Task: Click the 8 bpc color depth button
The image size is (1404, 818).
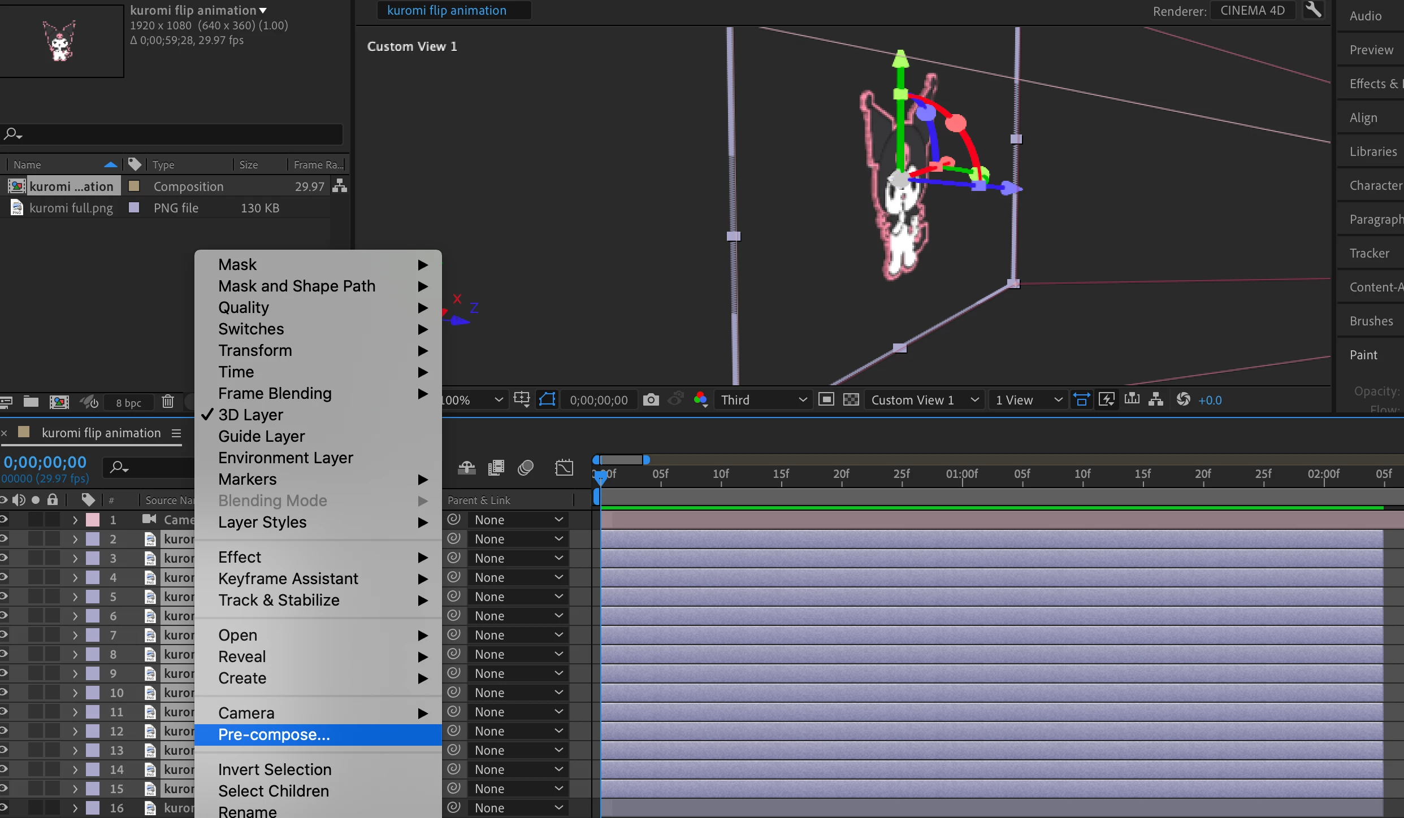Action: pyautogui.click(x=129, y=403)
